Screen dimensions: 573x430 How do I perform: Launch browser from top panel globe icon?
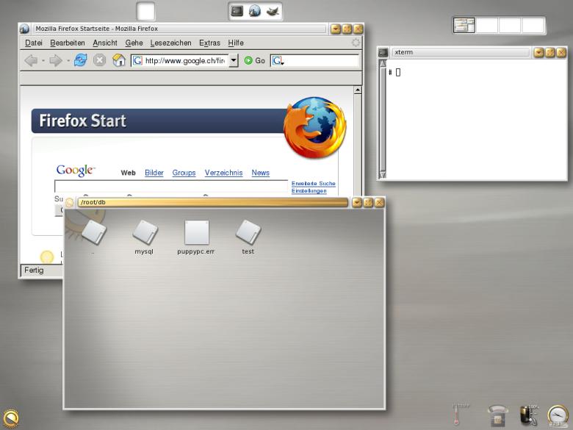(x=255, y=11)
